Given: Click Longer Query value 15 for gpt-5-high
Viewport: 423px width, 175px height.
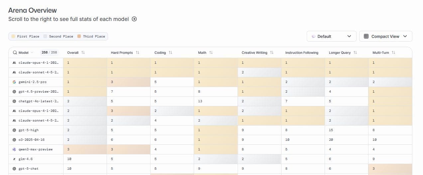Looking at the screenshot, I should (331, 130).
